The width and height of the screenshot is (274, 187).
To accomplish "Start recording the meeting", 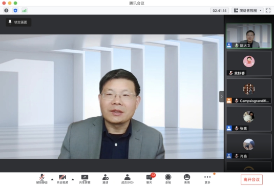I will coord(168,179).
